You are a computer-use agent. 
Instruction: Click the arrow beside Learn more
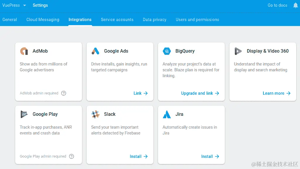288,93
